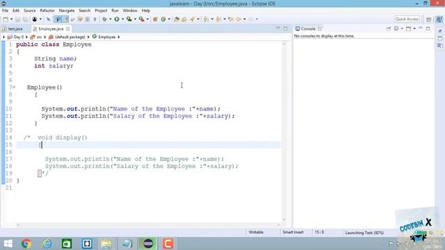Viewport: 445px width, 250px height.
Task: Click the Smart Insert status entry
Action: pos(293,232)
